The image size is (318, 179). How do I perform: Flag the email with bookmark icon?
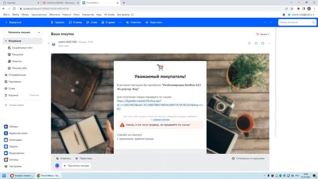point(249,43)
